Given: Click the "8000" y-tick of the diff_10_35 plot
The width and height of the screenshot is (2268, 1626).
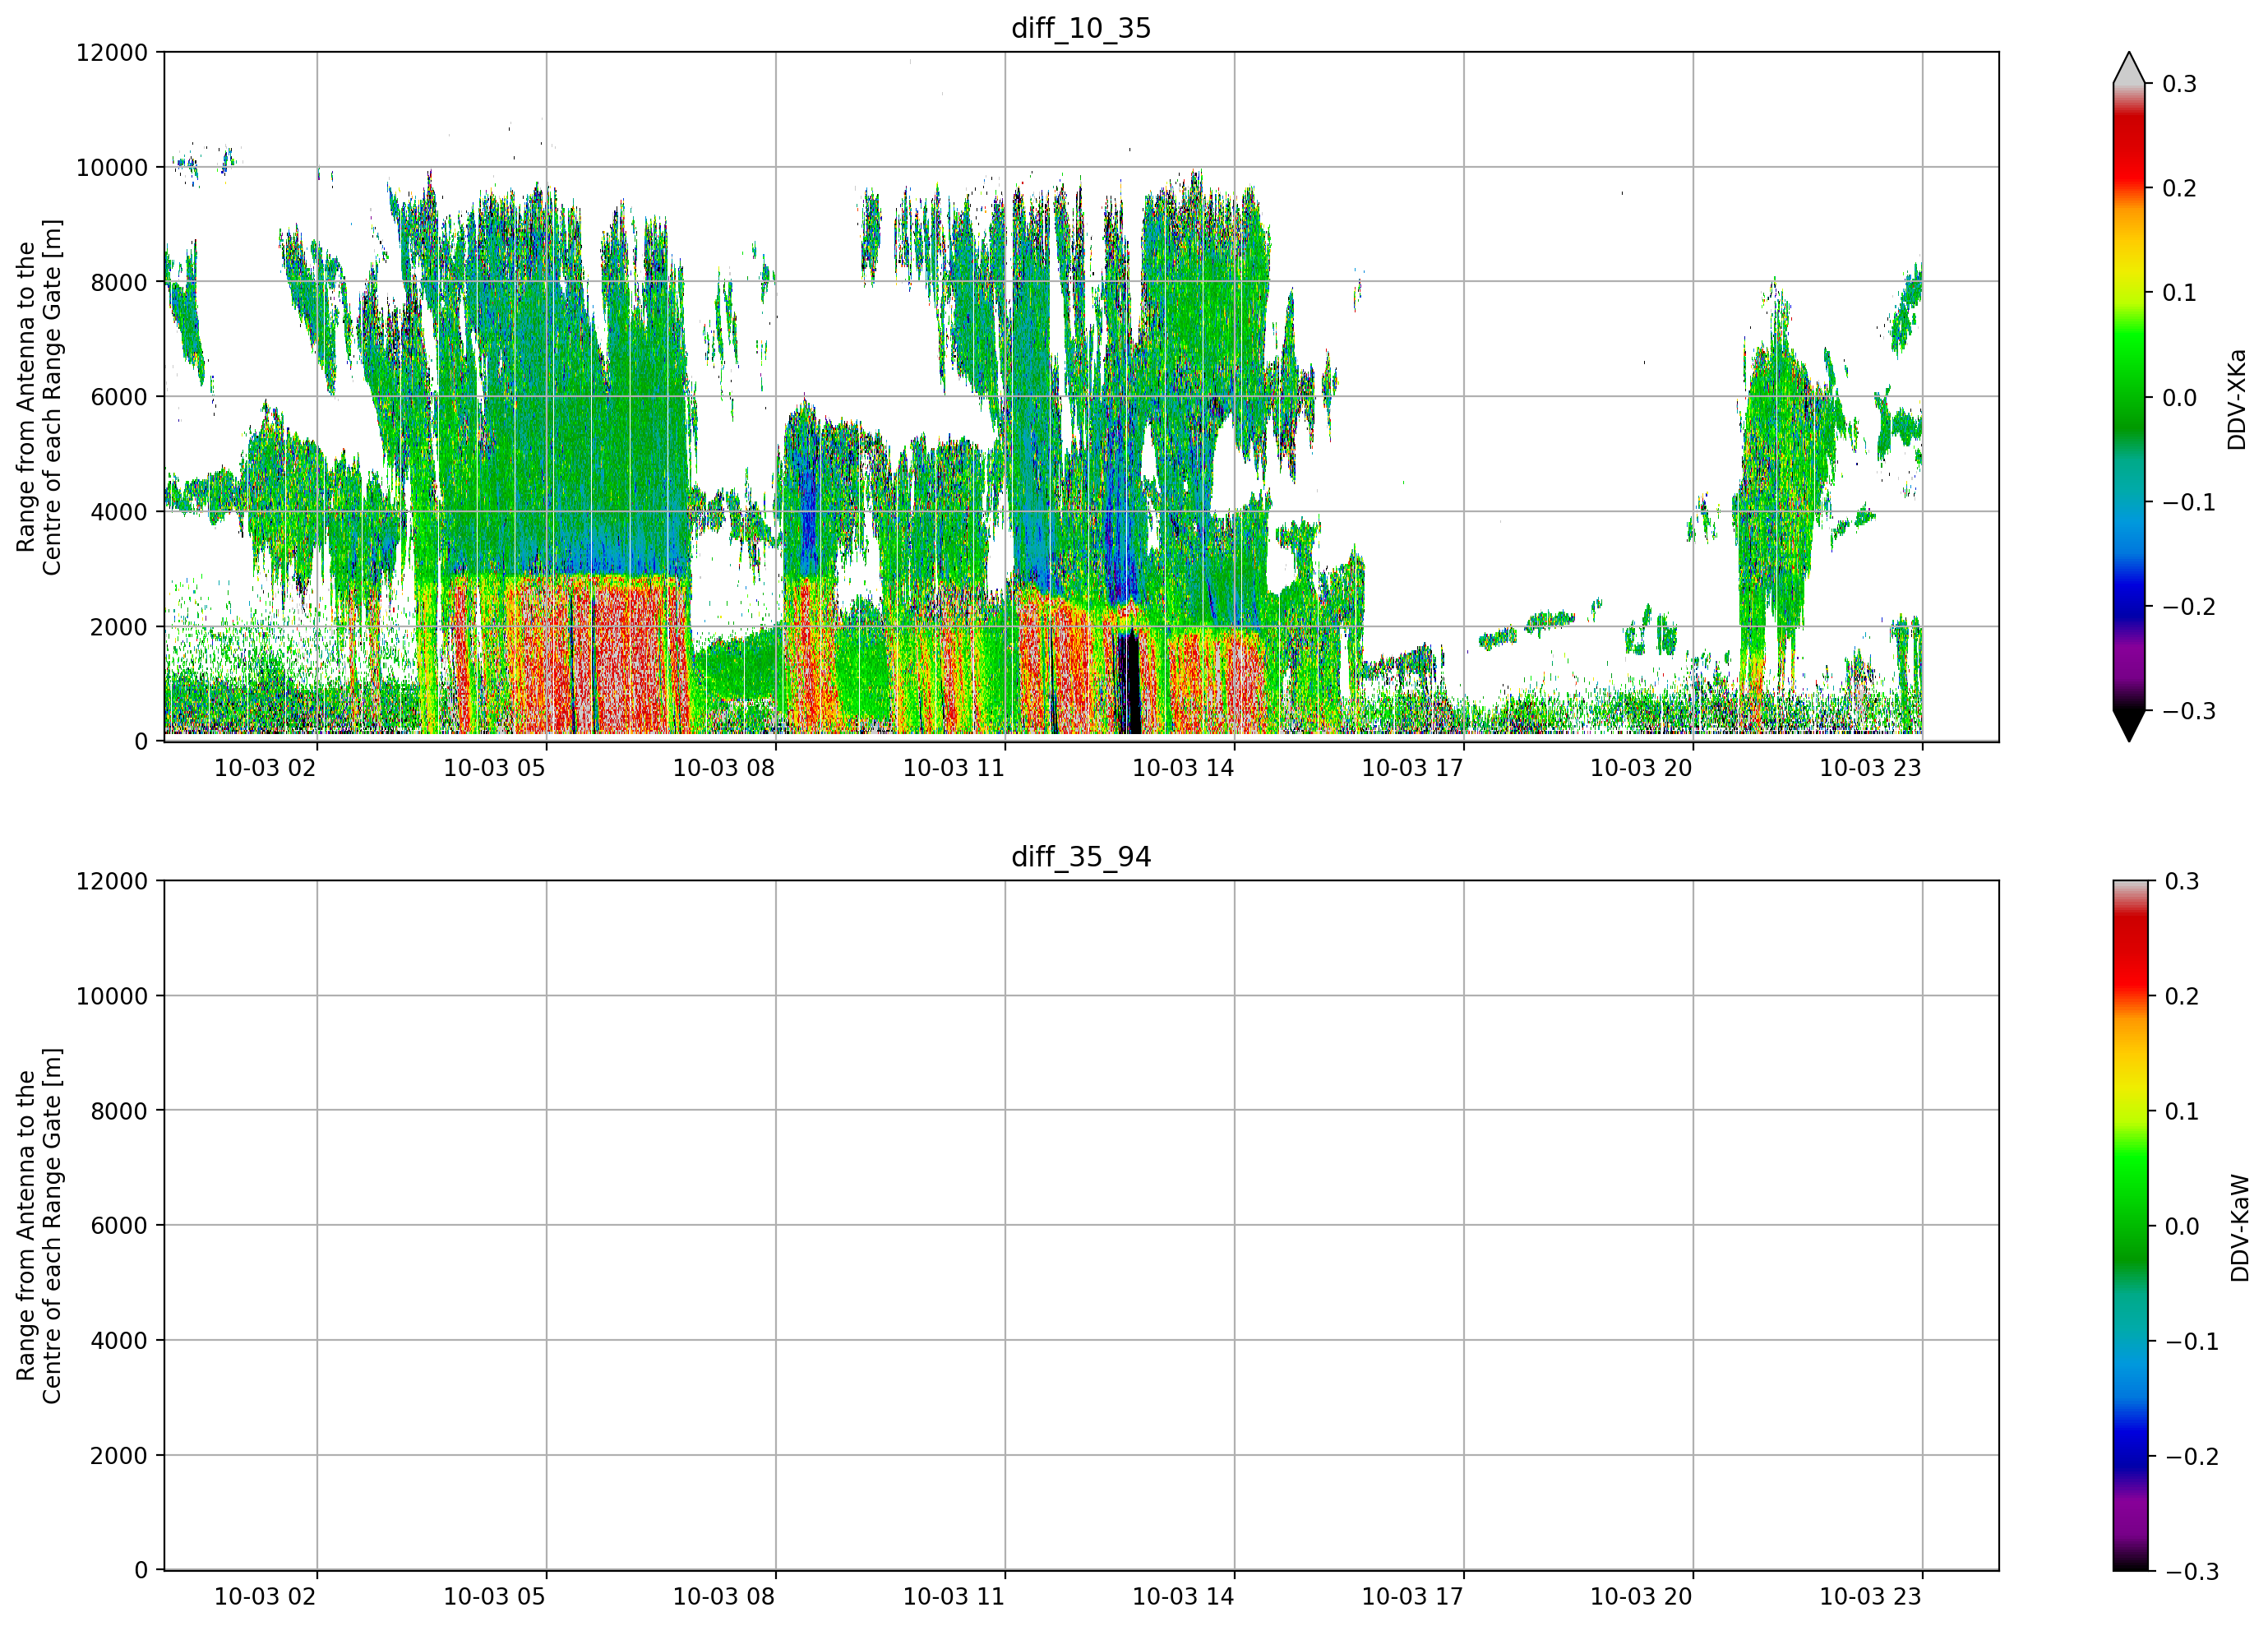Looking at the screenshot, I should 119,283.
